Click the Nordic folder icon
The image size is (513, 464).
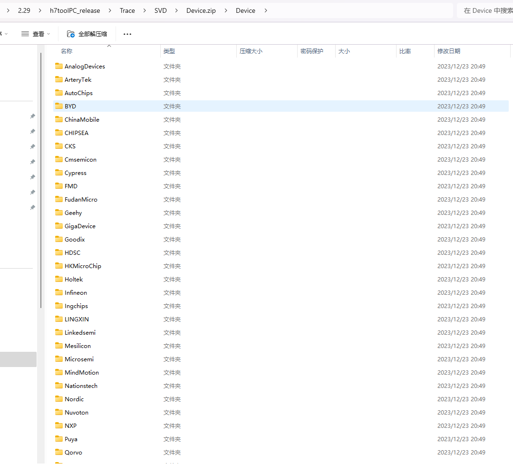(x=59, y=399)
